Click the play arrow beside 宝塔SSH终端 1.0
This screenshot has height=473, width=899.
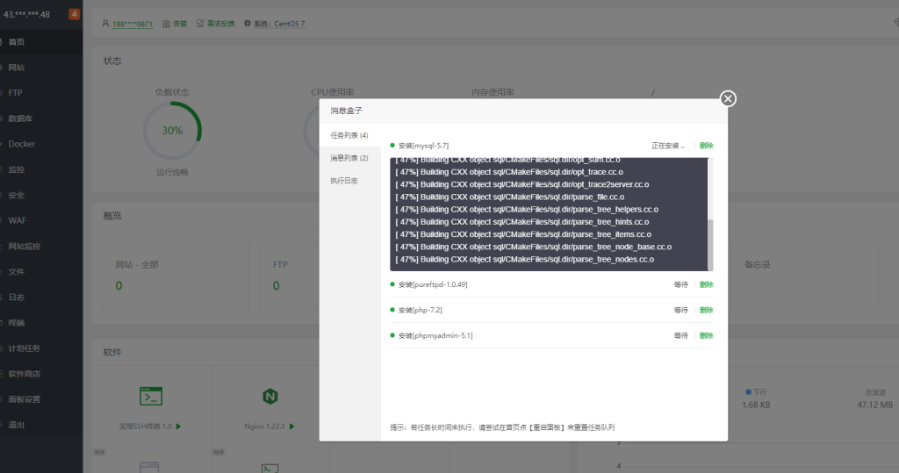[178, 426]
